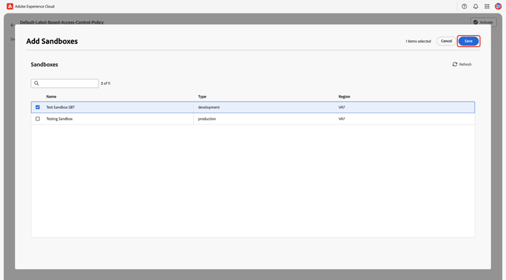Click the back arrow beside policy title
The image size is (506, 280).
click(13, 25)
